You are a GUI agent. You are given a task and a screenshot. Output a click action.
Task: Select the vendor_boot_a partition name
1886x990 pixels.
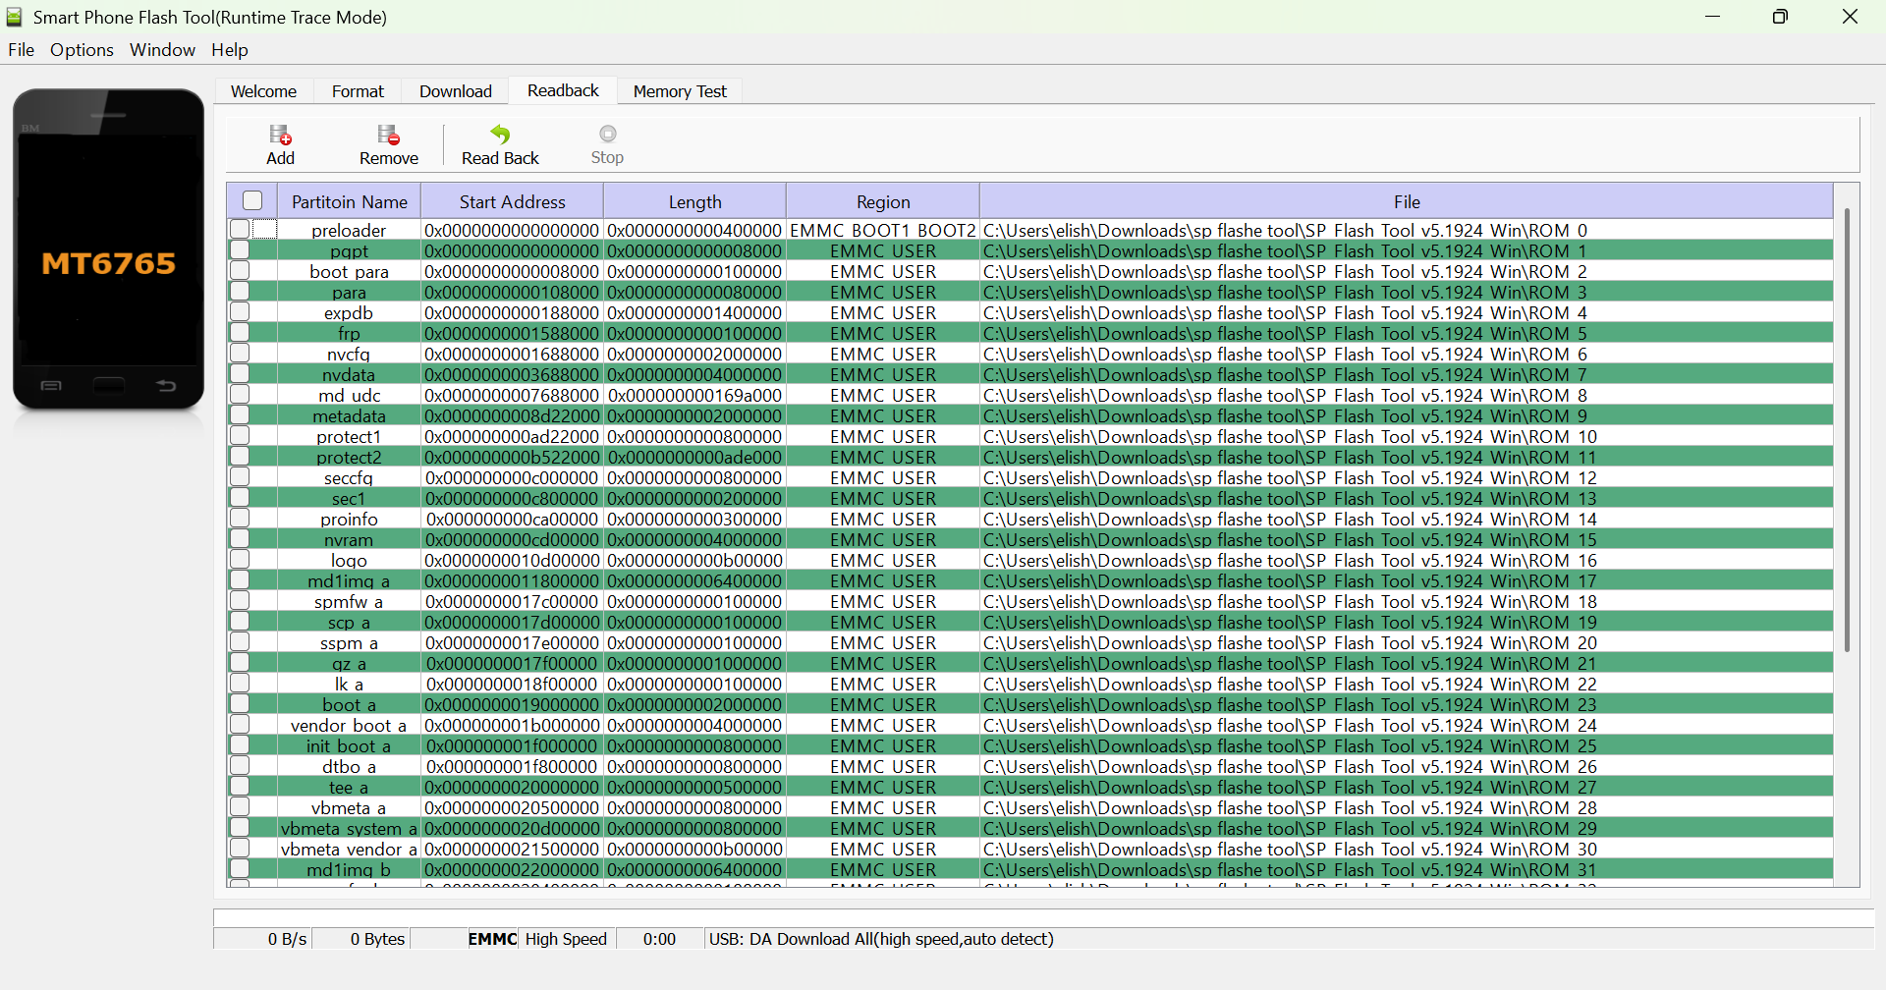click(349, 725)
